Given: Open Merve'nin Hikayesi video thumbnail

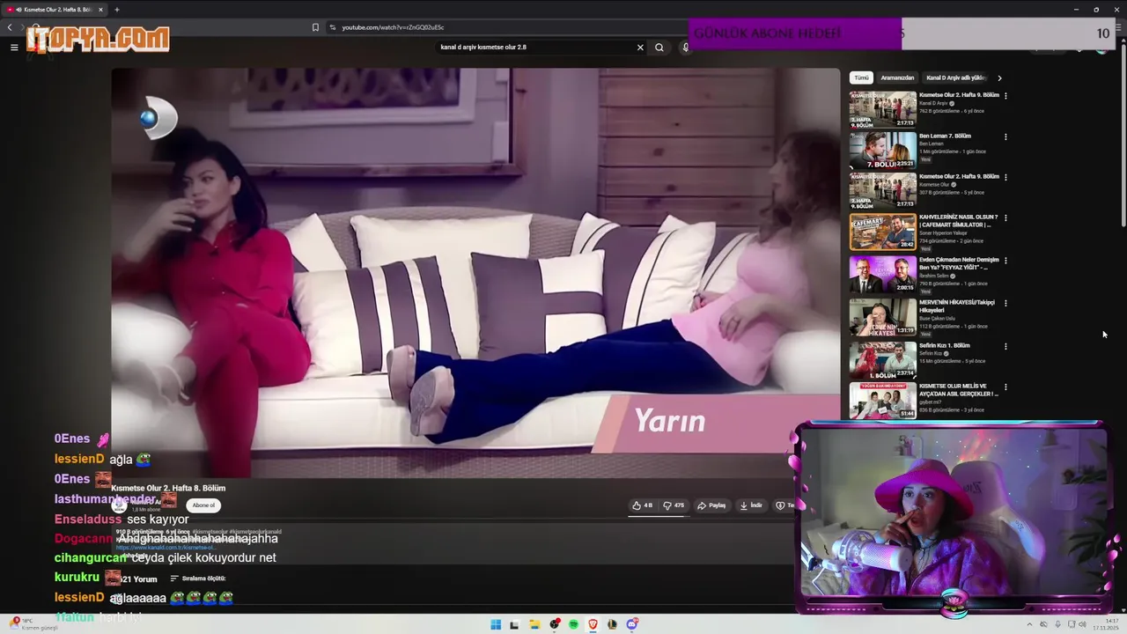Looking at the screenshot, I should (882, 317).
